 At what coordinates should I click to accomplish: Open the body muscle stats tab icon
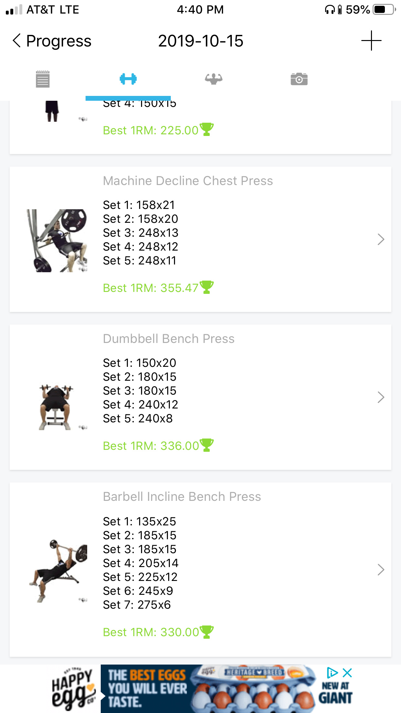[x=213, y=79]
